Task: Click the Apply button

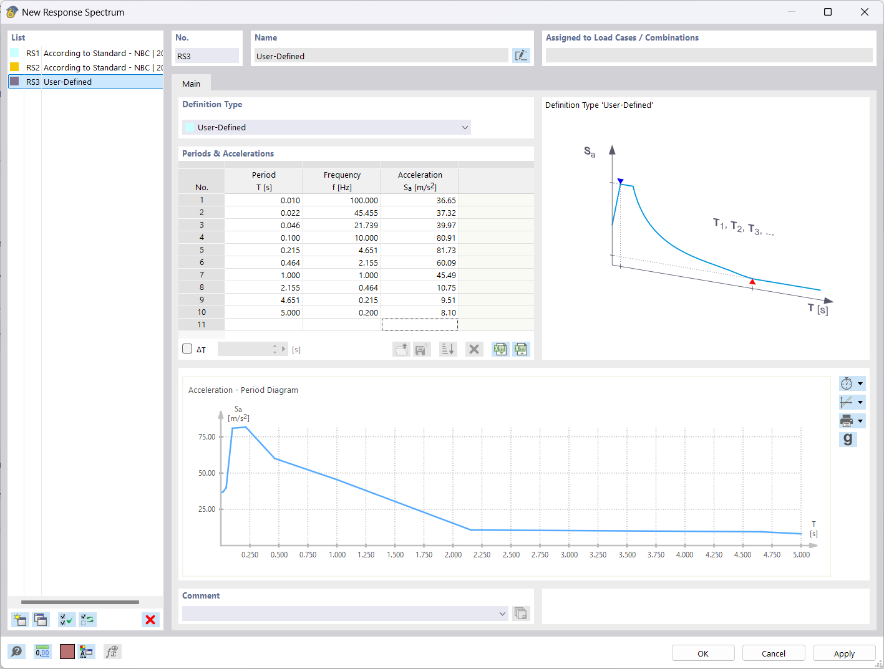Action: (x=843, y=653)
